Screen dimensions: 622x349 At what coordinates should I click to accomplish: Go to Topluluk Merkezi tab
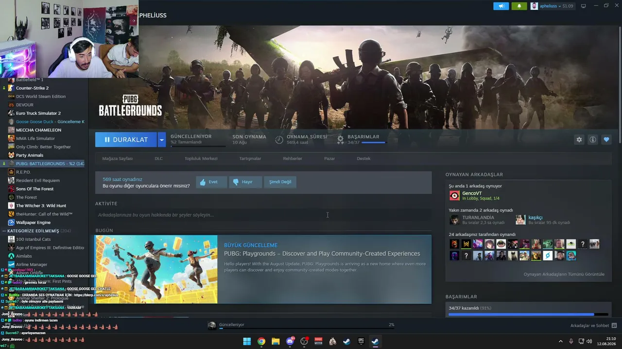click(x=201, y=159)
